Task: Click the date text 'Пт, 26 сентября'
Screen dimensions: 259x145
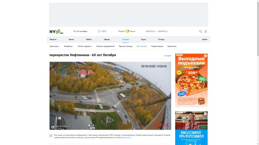Action: pos(80,31)
